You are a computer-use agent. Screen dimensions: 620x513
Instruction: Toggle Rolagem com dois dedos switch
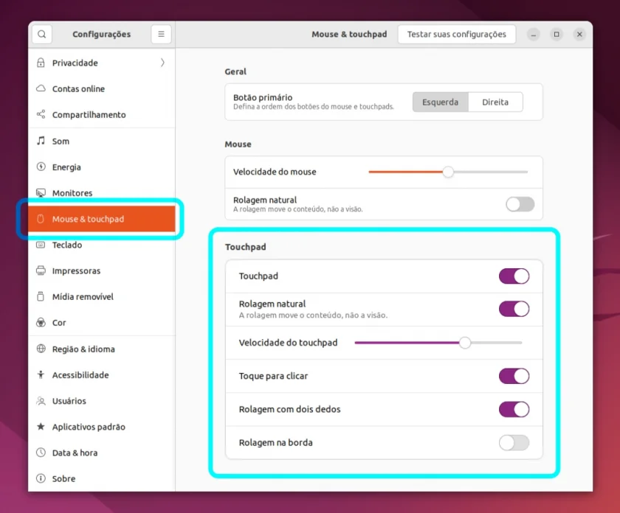(514, 410)
